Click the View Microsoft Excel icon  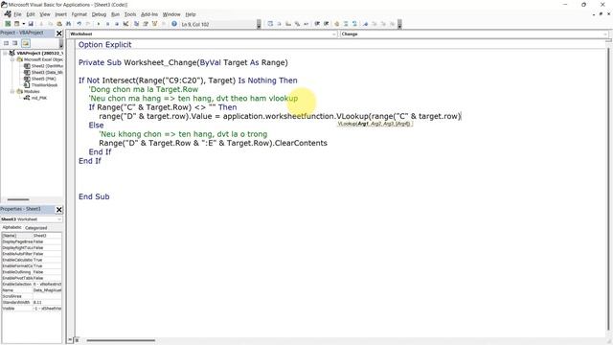[x=8, y=24]
